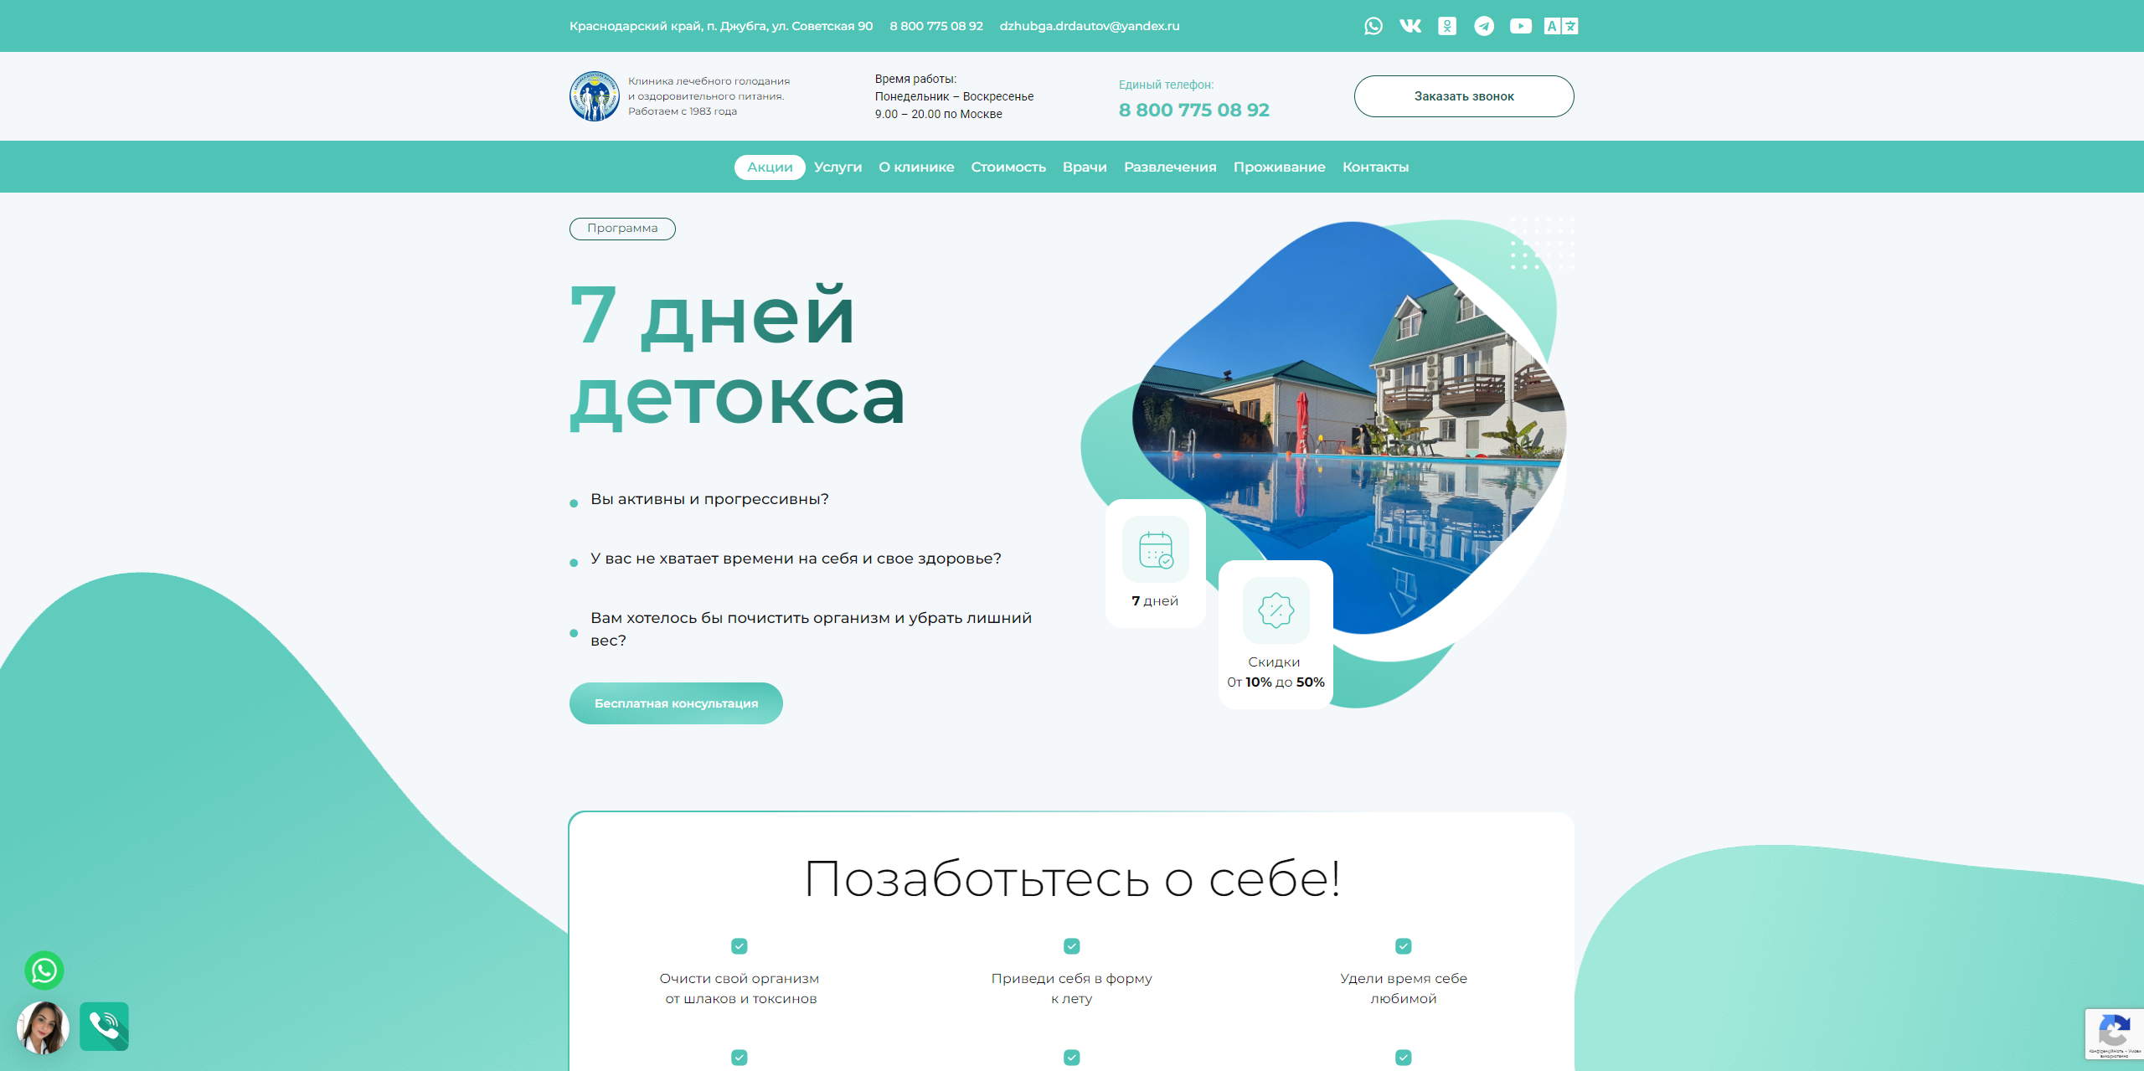The height and width of the screenshot is (1071, 2144).
Task: Click the clinic logo emblem
Action: pos(595,96)
